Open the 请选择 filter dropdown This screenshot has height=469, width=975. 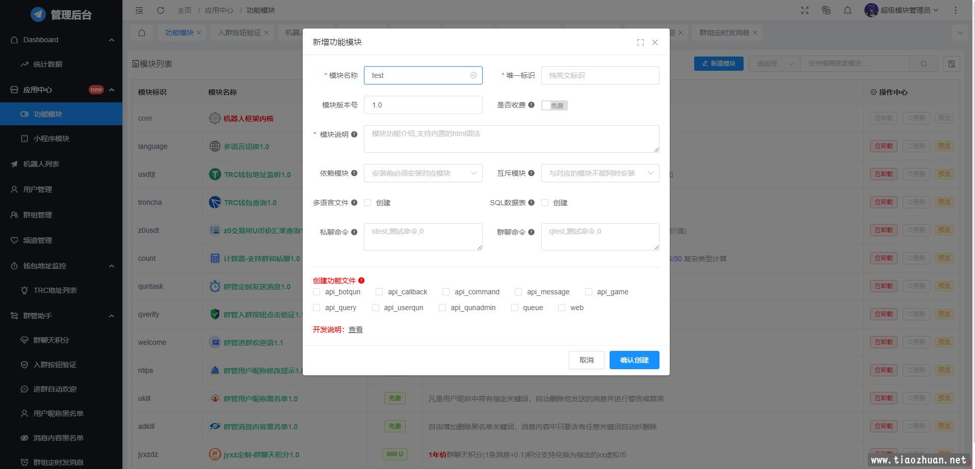pos(775,64)
